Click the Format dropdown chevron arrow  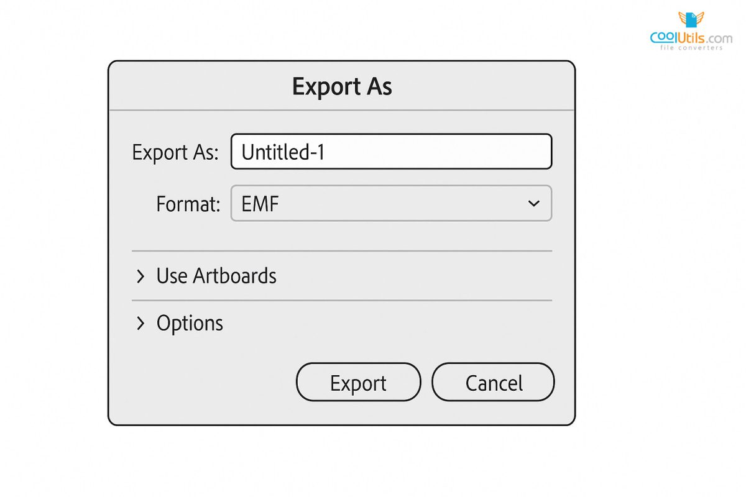coord(533,204)
